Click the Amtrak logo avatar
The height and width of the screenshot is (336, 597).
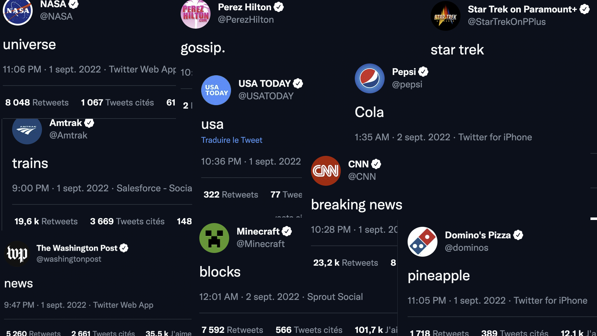pyautogui.click(x=27, y=131)
